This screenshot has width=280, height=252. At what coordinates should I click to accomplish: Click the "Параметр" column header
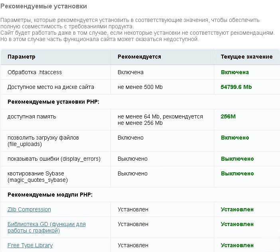tap(22, 57)
